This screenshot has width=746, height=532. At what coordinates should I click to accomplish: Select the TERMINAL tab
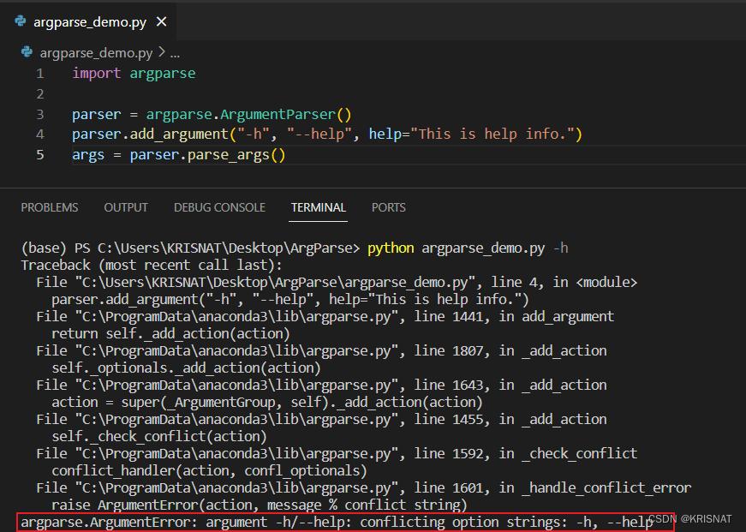coord(318,207)
